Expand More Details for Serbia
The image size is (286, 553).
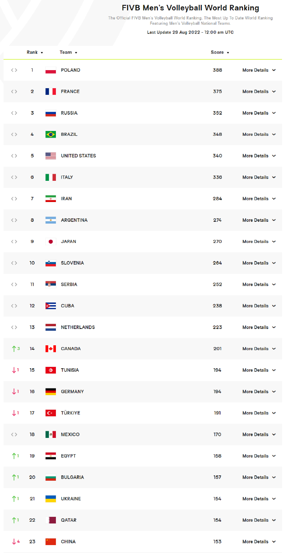tap(259, 284)
